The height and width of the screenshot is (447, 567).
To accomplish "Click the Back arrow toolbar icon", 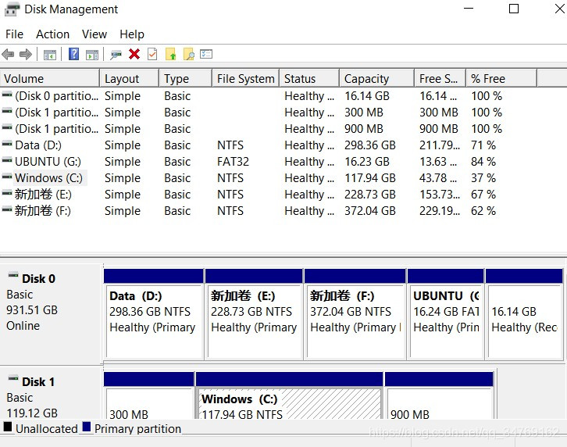I will pos(8,55).
